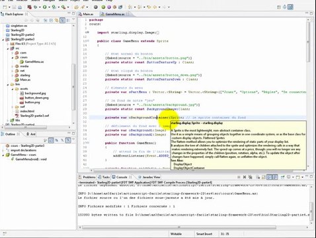Toggle Show Console on output change button

(x=269, y=177)
